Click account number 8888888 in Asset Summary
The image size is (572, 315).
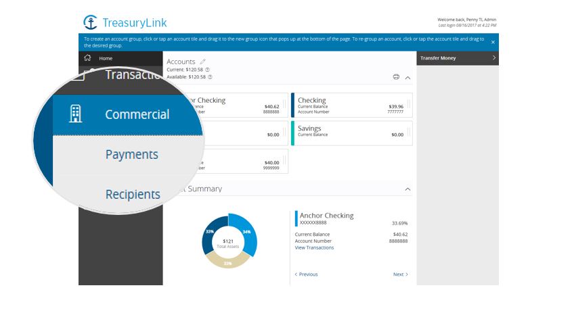click(x=398, y=241)
